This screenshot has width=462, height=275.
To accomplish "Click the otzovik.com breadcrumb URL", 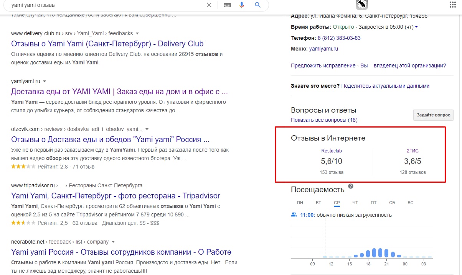I will click(x=77, y=129).
